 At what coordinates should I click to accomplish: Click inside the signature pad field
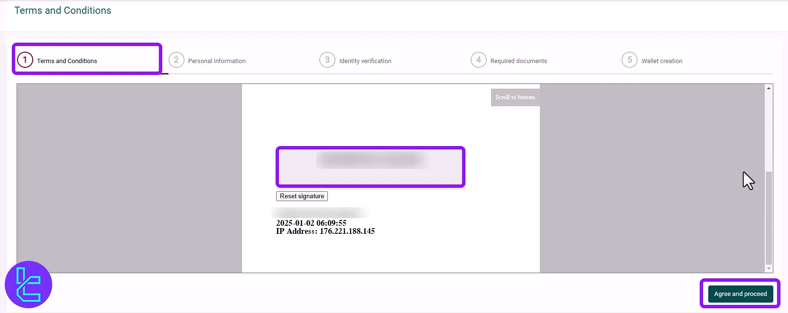pyautogui.click(x=371, y=167)
